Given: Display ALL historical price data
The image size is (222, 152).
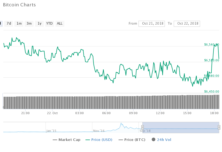Looking at the screenshot, I should pos(60,23).
